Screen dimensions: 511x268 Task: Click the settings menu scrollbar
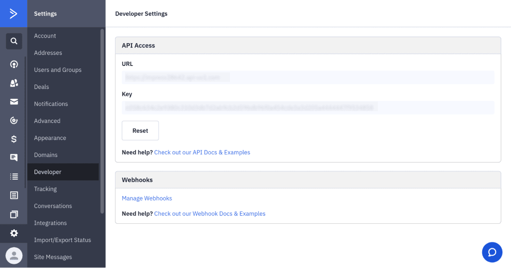102,121
